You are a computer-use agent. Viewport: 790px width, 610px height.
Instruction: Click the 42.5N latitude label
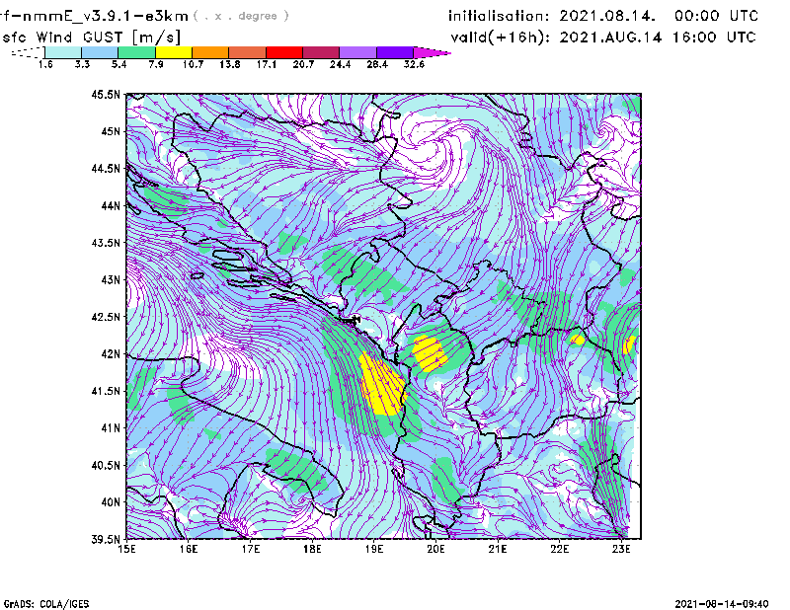(x=106, y=317)
